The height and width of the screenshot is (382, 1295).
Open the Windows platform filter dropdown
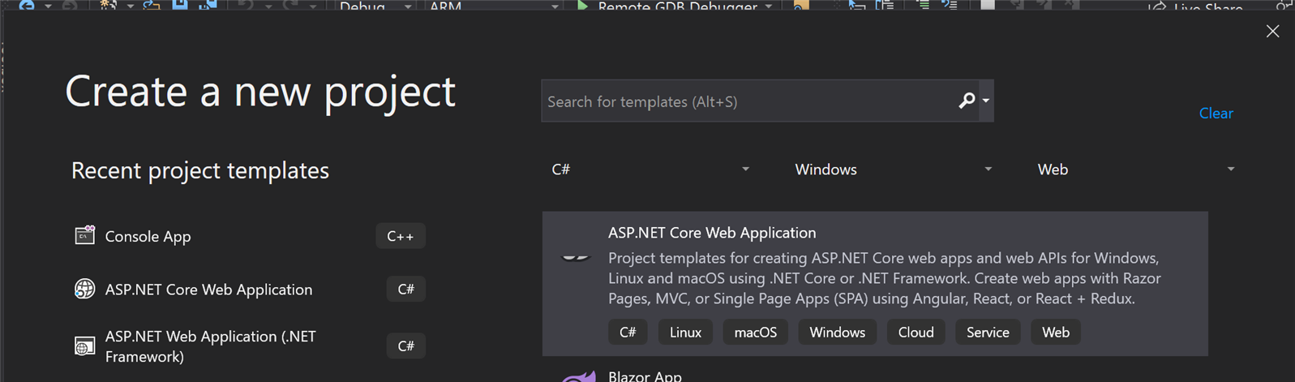tap(893, 170)
